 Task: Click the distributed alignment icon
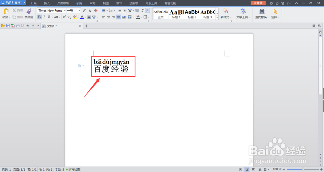(123, 17)
